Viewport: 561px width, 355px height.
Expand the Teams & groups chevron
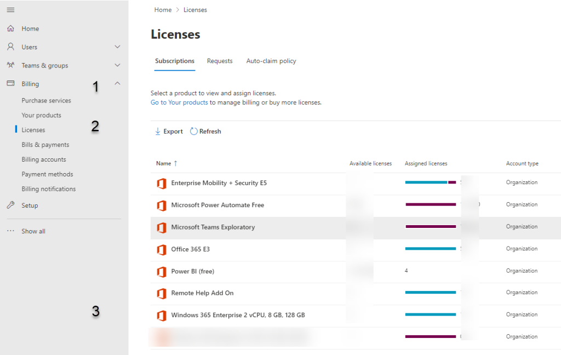click(117, 65)
